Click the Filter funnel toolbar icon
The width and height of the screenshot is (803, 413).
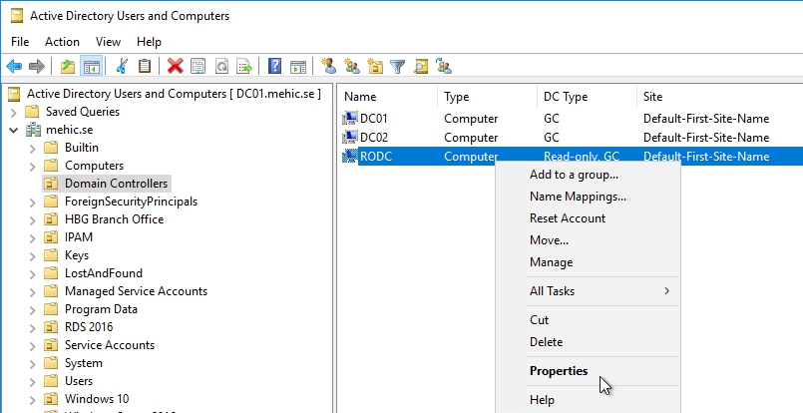coord(398,67)
